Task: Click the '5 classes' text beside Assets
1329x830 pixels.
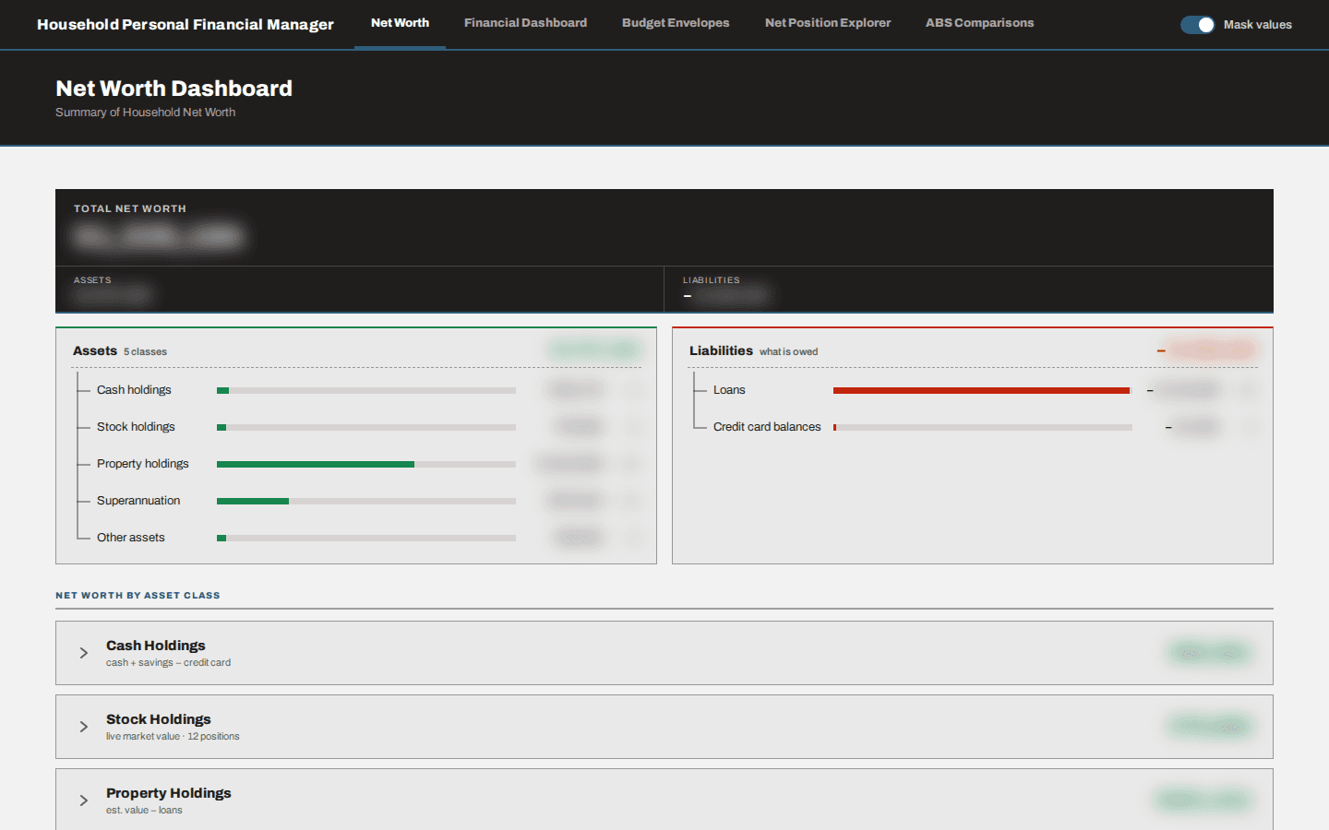Action: [146, 352]
